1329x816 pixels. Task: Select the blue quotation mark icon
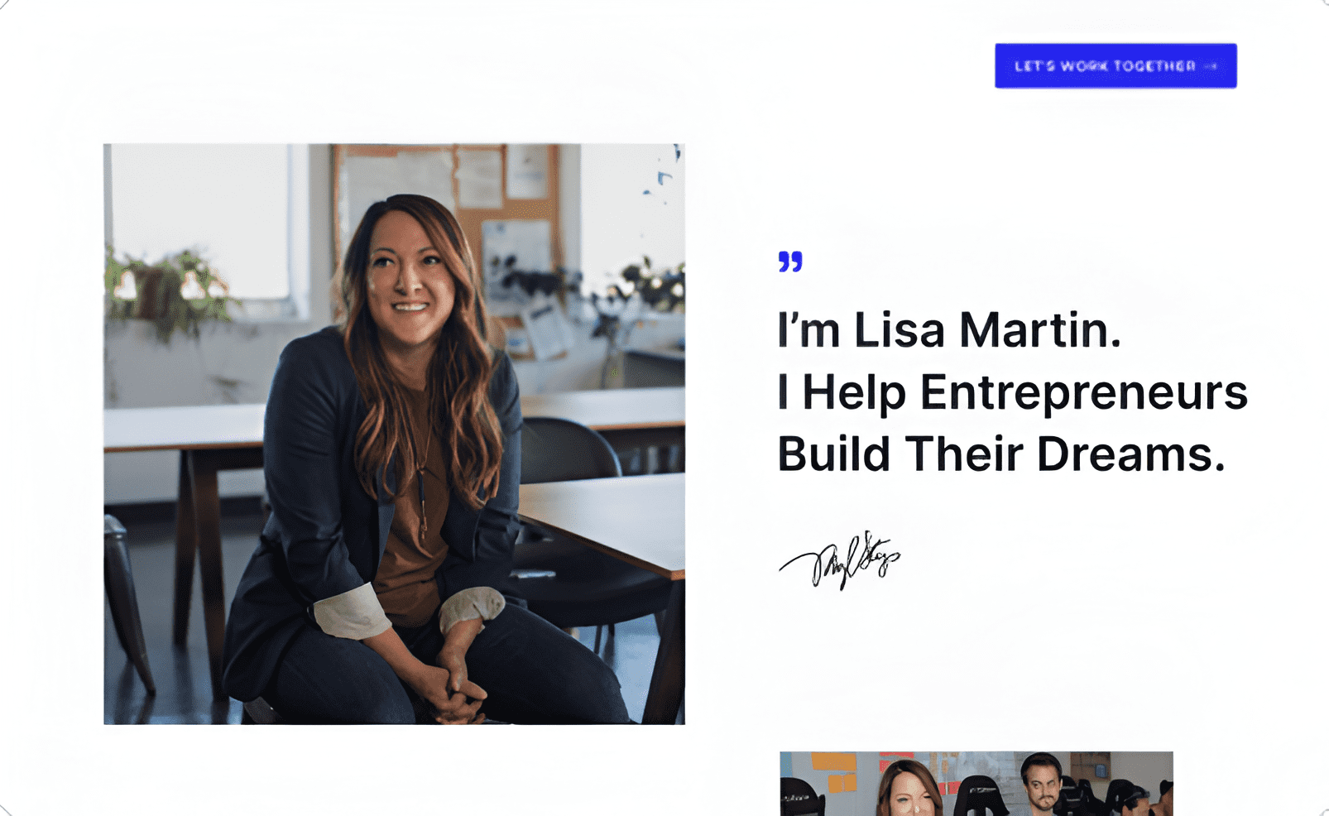pos(790,262)
